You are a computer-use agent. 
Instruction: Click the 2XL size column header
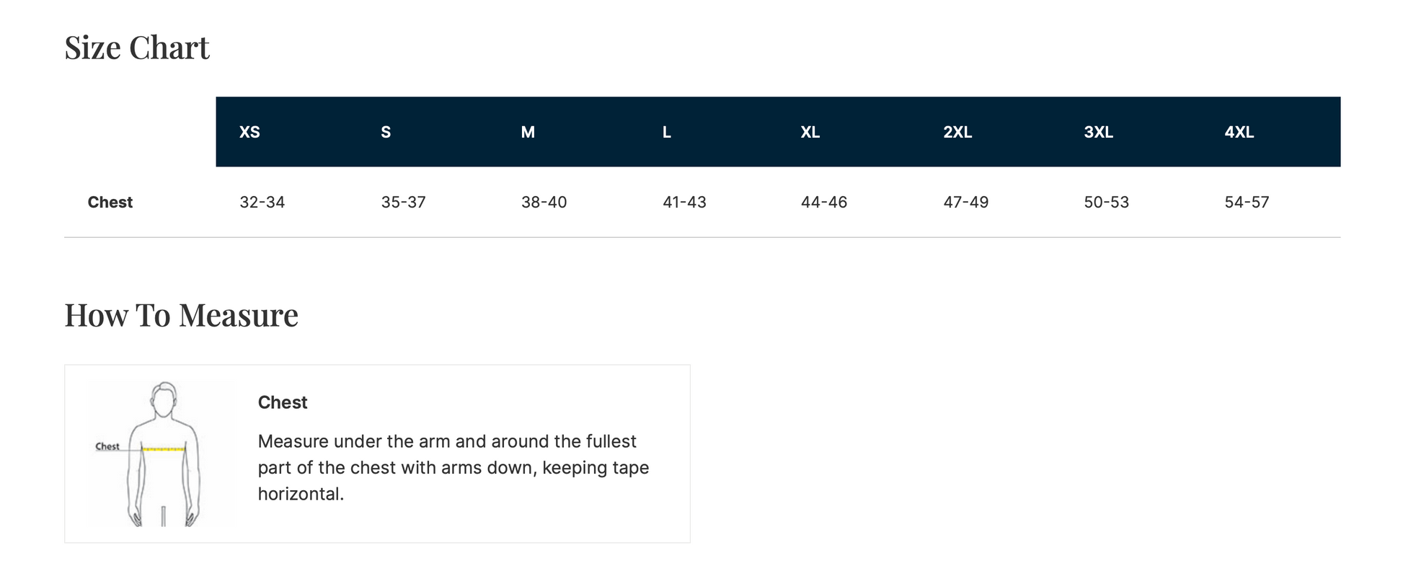957,132
